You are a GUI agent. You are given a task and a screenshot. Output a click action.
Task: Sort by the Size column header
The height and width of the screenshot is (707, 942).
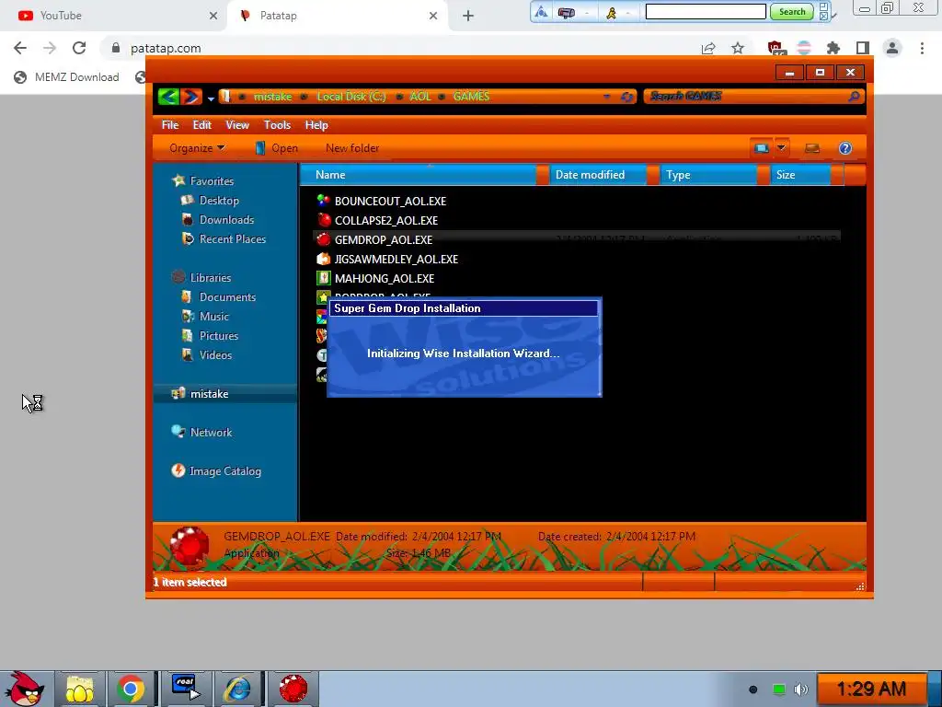[x=800, y=175]
